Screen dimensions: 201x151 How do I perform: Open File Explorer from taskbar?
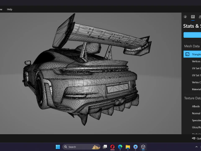click(x=128, y=147)
